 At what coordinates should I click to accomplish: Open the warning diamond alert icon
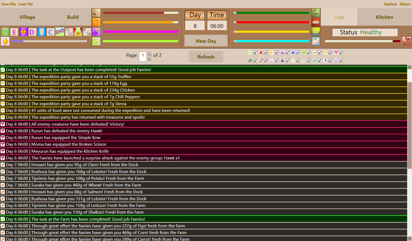pyautogui.click(x=23, y=32)
